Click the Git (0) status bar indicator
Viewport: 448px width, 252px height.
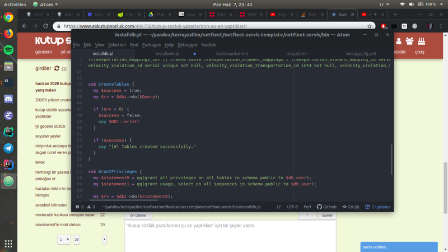click(x=351, y=207)
